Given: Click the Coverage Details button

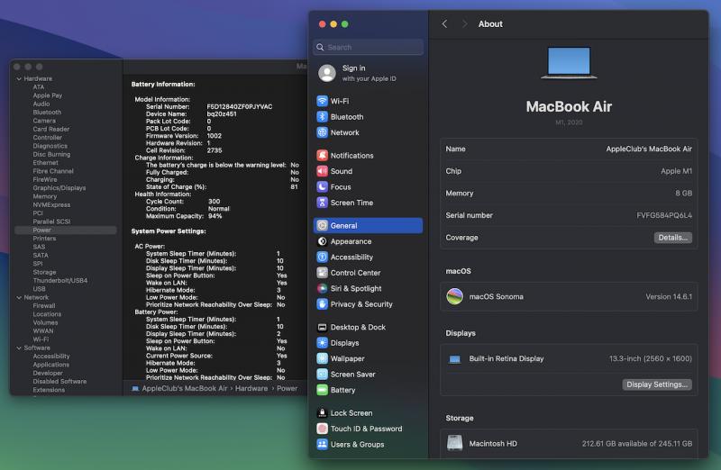Looking at the screenshot, I should pyautogui.click(x=672, y=238).
